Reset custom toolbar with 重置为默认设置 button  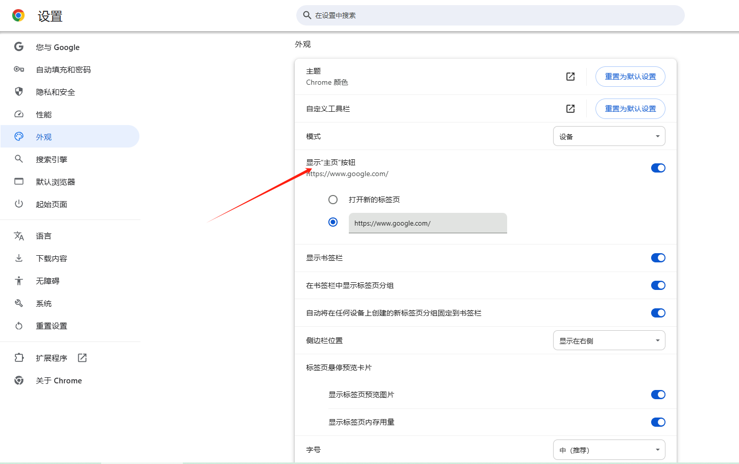pyautogui.click(x=630, y=109)
